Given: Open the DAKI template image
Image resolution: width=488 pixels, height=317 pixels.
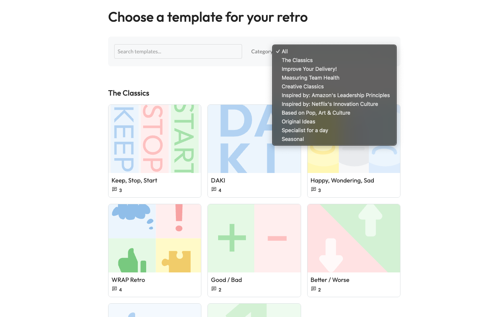Looking at the screenshot, I should point(240,139).
